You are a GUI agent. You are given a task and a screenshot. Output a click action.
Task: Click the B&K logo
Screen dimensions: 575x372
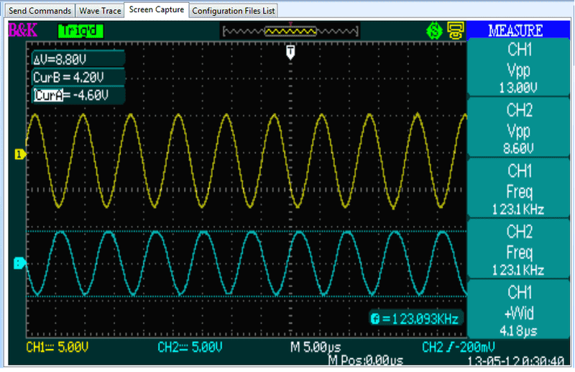(x=21, y=31)
